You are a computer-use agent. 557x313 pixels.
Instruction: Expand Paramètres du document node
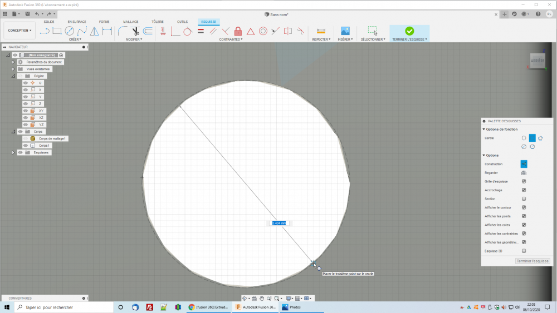pos(13,62)
